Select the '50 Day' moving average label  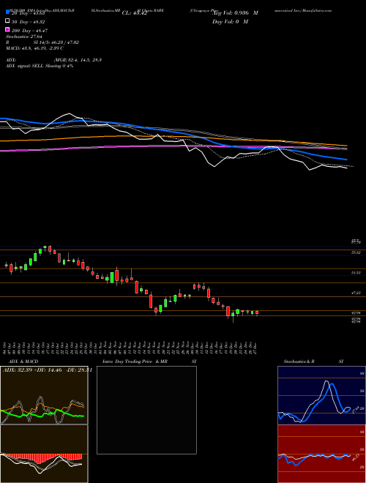point(29,22)
